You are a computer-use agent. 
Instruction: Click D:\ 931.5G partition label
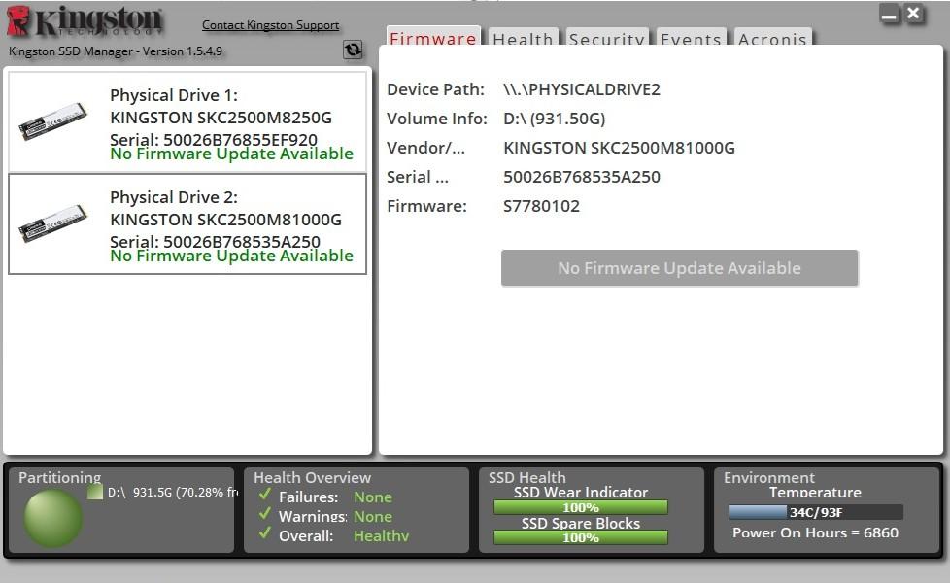click(172, 492)
